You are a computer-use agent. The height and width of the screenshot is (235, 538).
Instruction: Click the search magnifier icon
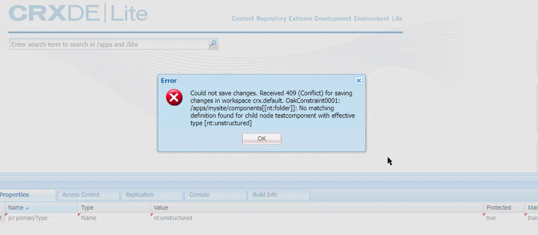214,44
